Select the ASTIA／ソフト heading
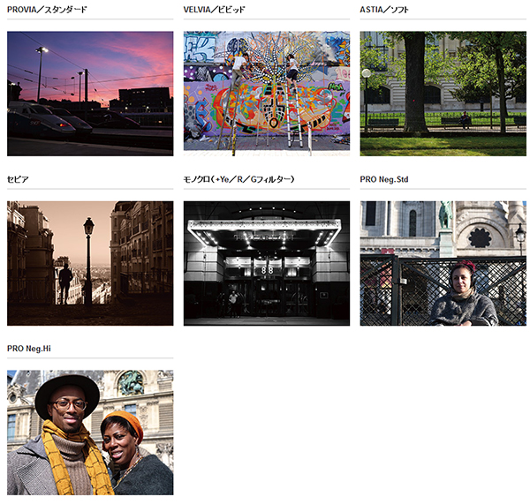Screen dimensions: 530x504 [384, 10]
